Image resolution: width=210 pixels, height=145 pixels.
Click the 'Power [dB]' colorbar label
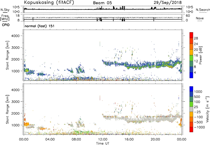[x=200, y=55]
